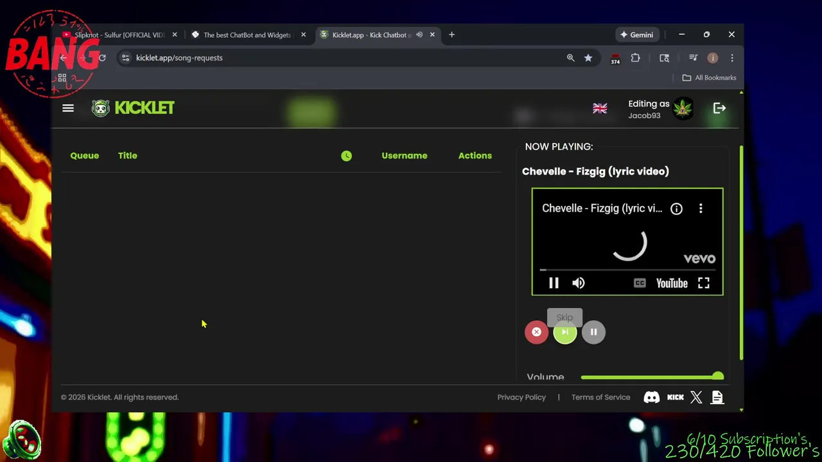Change language via UK flag icon
Viewport: 822px width, 462px height.
point(600,108)
